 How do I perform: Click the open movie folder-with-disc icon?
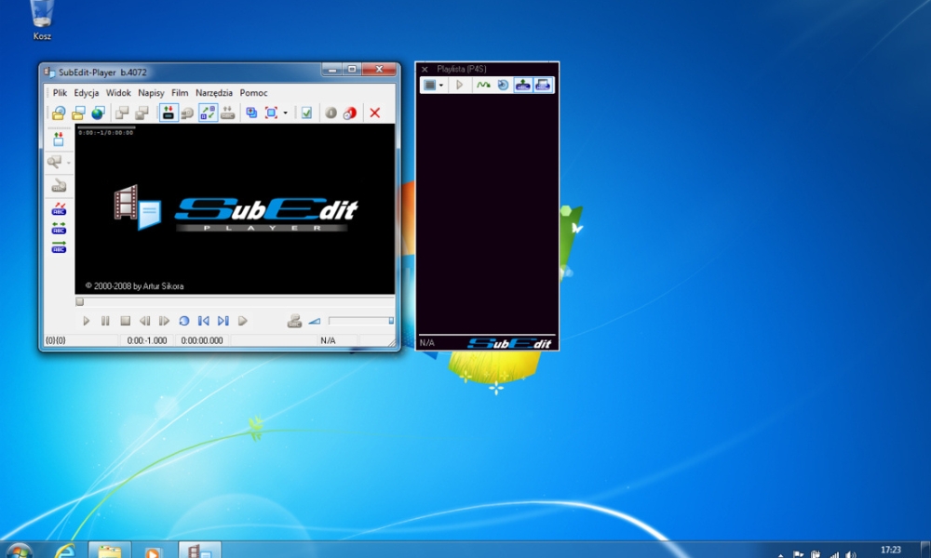pyautogui.click(x=58, y=113)
